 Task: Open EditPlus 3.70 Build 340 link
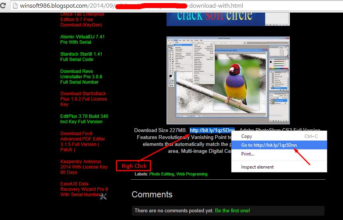point(84,119)
